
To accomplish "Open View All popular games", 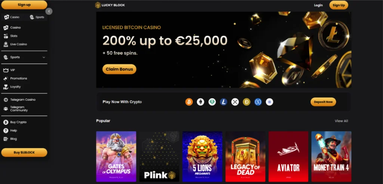I will pos(341,121).
